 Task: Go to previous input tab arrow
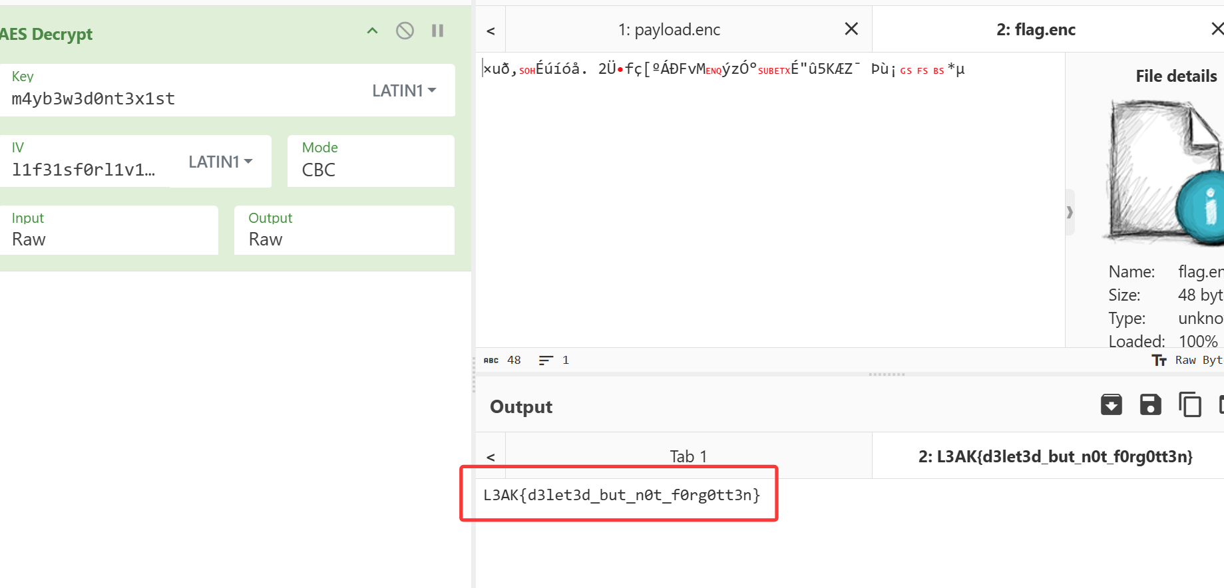491,31
